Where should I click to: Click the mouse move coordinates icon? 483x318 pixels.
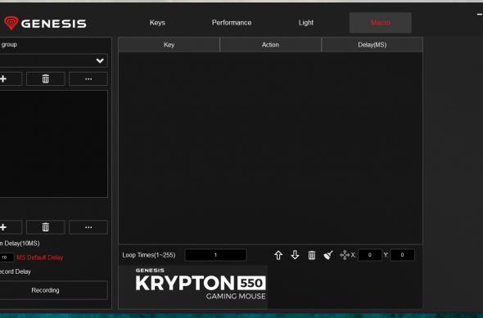click(x=345, y=255)
